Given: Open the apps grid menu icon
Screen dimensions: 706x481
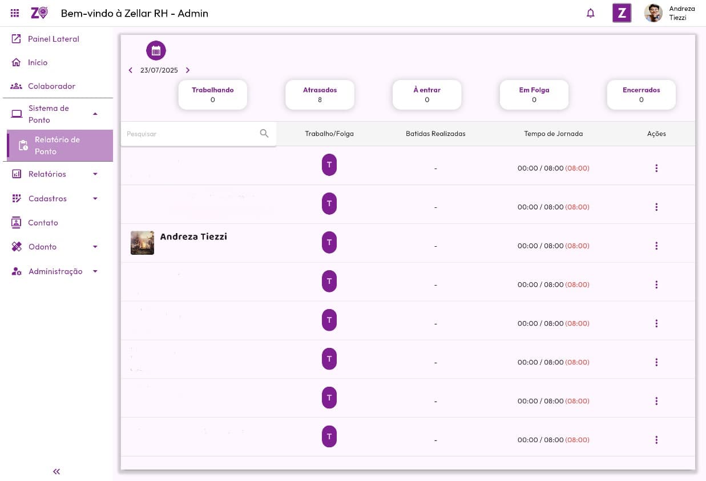Looking at the screenshot, I should (15, 13).
